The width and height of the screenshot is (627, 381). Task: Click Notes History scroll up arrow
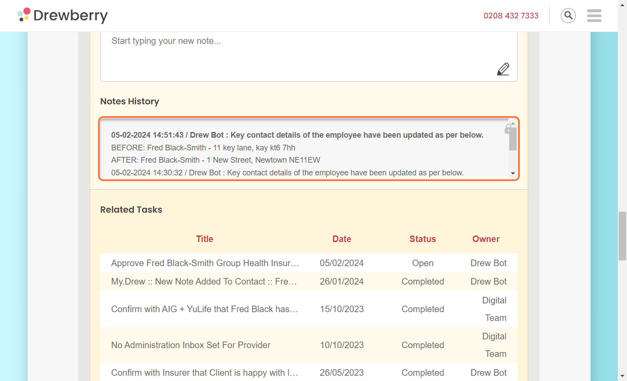pos(513,124)
